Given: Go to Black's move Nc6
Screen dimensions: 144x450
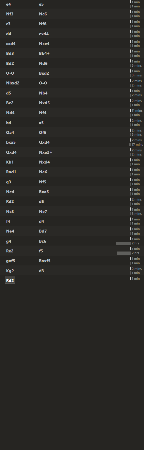Looking at the screenshot, I should [43, 14].
